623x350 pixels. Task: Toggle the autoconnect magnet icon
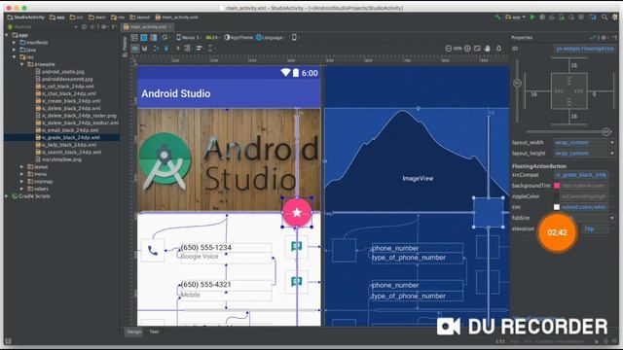[x=145, y=49]
